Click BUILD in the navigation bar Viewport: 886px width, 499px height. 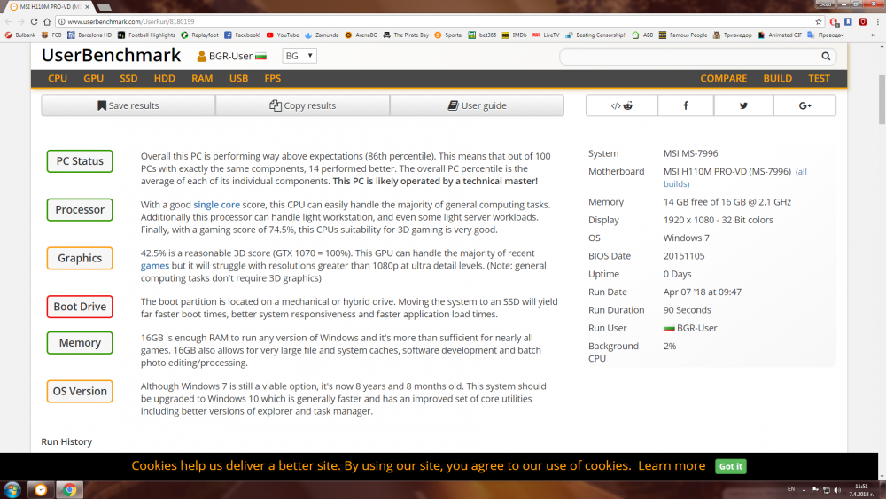point(778,79)
